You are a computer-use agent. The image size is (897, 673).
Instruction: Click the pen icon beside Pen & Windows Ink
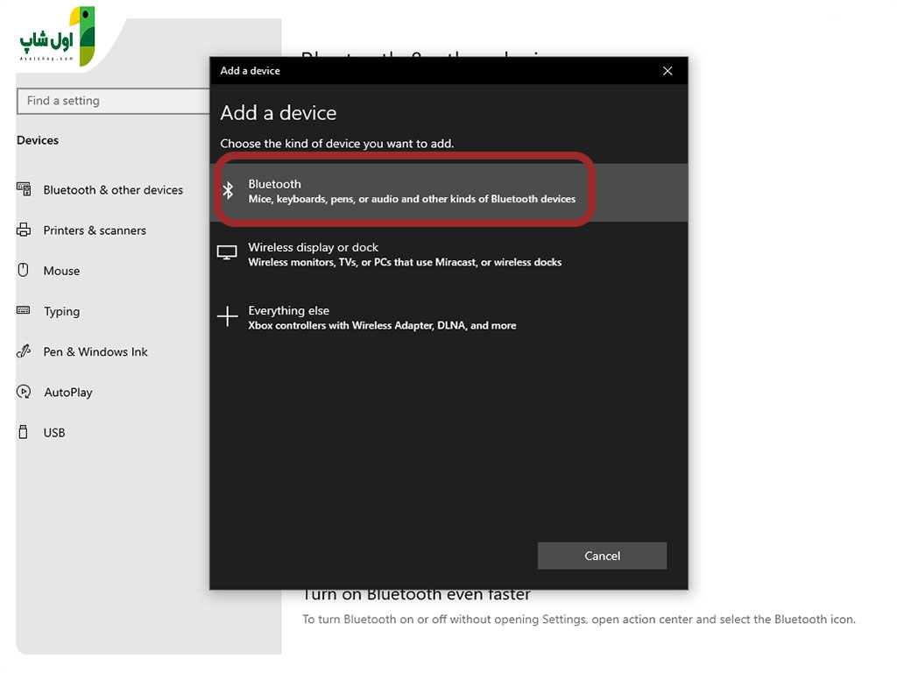pos(24,351)
